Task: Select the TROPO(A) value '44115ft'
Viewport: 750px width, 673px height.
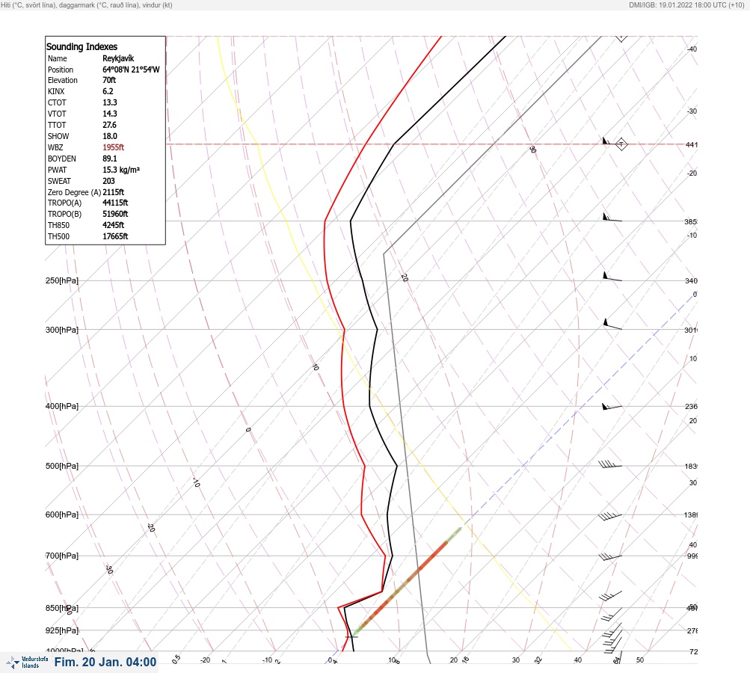Action: (115, 203)
